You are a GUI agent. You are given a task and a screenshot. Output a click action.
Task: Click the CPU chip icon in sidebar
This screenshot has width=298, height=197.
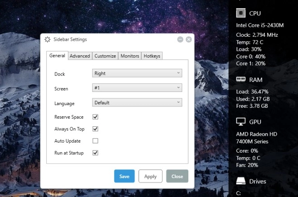(240, 13)
